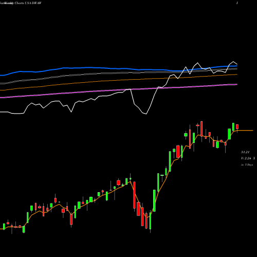The height and width of the screenshot is (257, 257).
Task: Click the 51.21 price label
Action: [x=245, y=152]
